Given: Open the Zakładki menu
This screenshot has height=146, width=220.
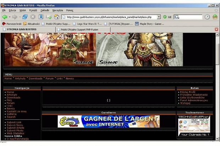Looking at the screenshot, I should click(x=45, y=10).
